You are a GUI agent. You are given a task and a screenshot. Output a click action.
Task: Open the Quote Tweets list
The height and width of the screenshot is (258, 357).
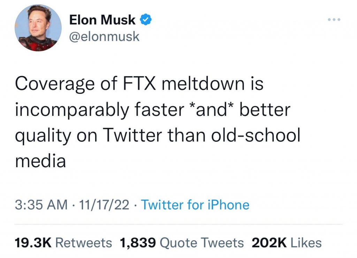[204, 242]
